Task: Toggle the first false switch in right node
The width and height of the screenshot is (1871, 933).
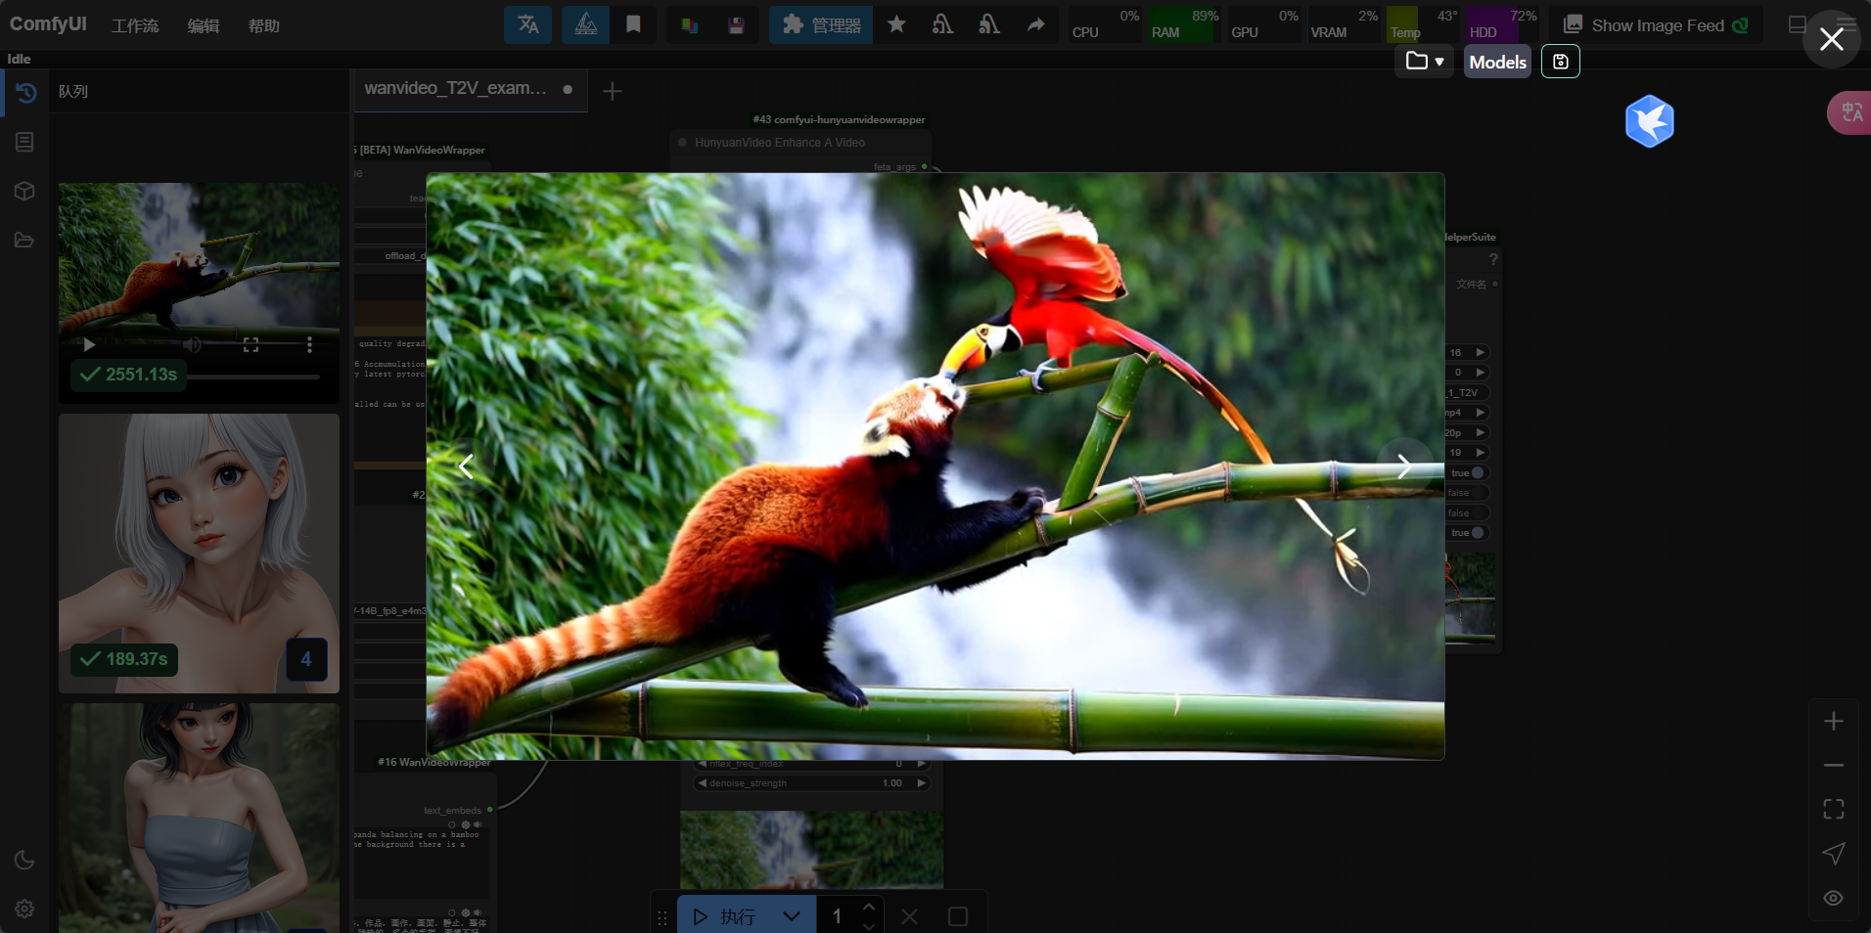Action: (x=1478, y=493)
